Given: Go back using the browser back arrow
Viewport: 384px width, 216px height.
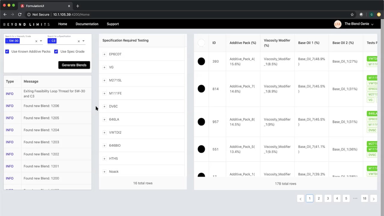Looking at the screenshot, I should click(x=5, y=14).
